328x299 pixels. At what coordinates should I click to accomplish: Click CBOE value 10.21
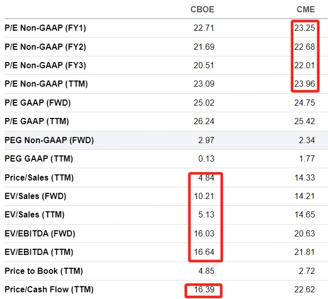tap(204, 196)
